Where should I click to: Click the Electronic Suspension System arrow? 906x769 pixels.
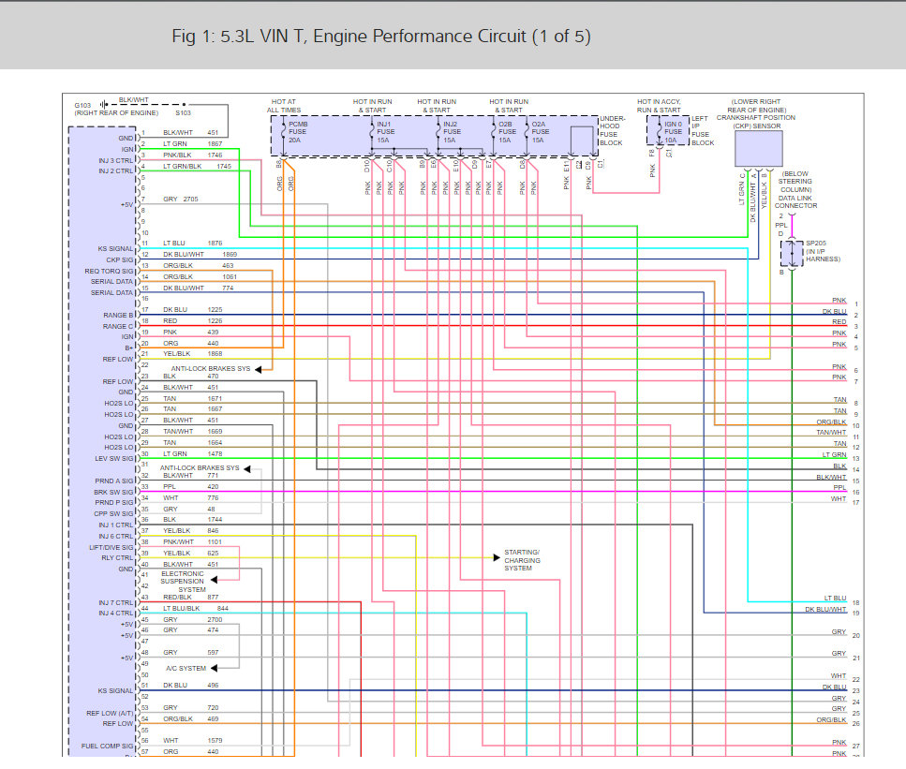(214, 580)
